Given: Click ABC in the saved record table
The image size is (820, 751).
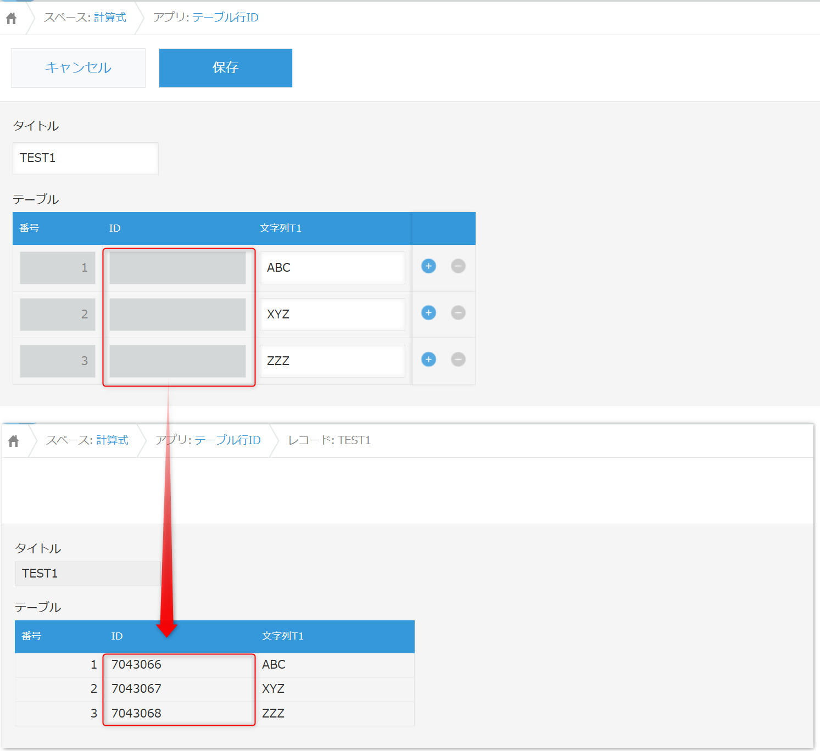Looking at the screenshot, I should coord(274,665).
